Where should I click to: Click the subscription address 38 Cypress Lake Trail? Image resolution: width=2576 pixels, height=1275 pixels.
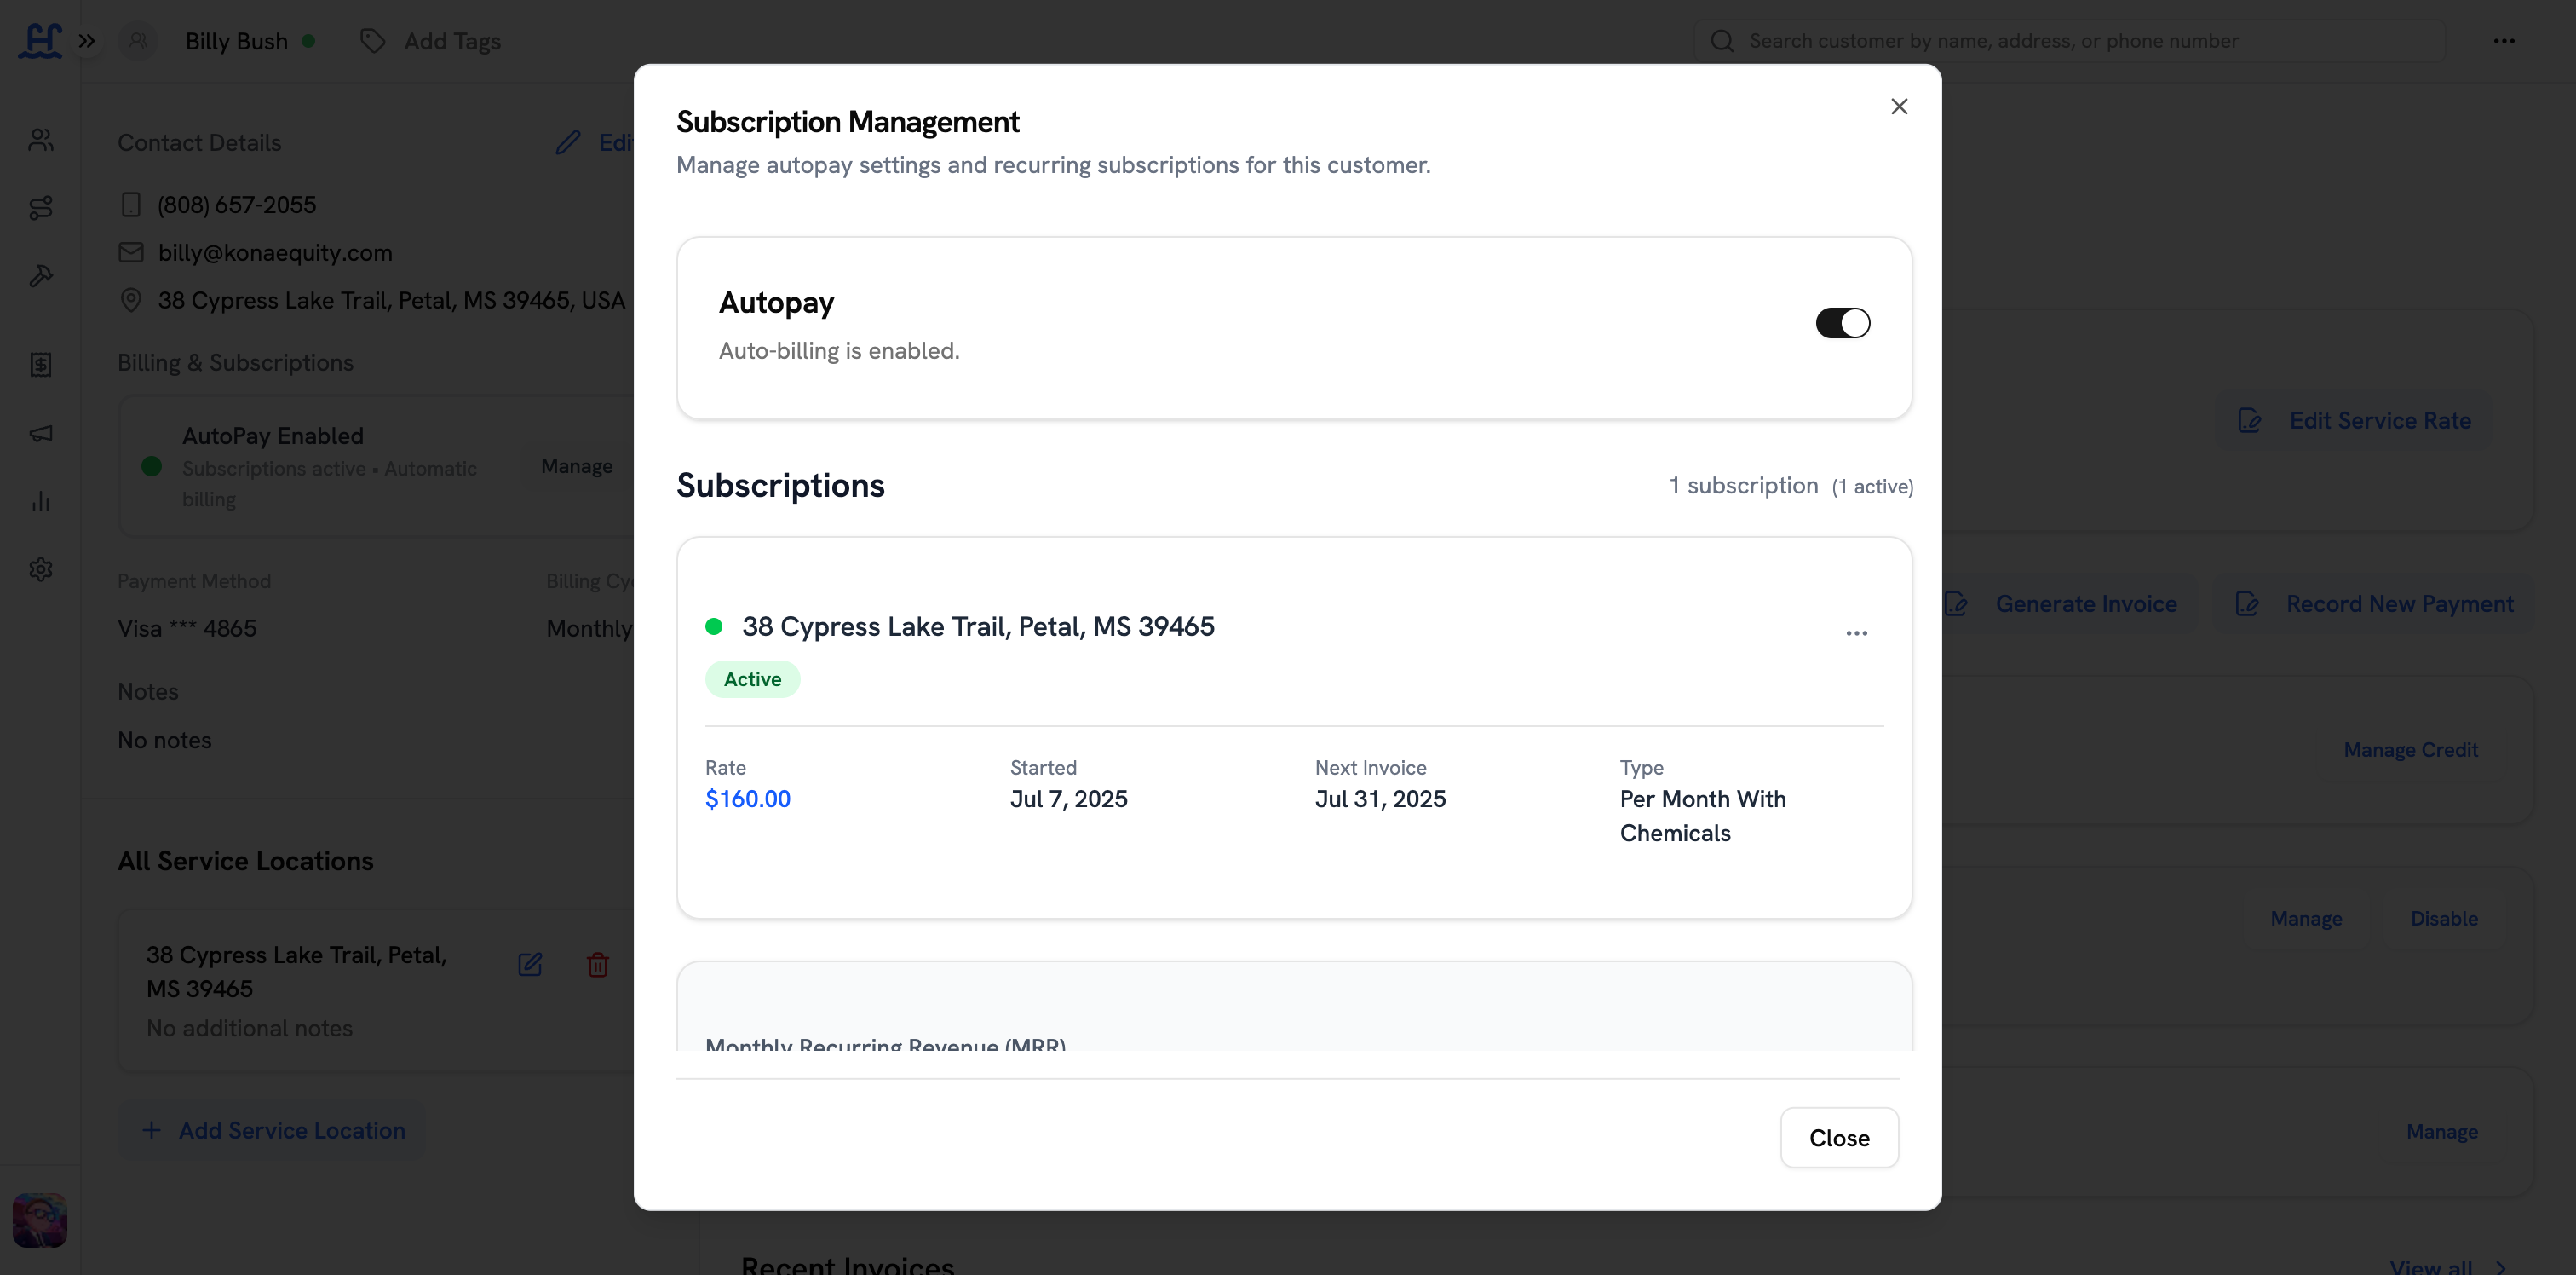click(x=978, y=626)
